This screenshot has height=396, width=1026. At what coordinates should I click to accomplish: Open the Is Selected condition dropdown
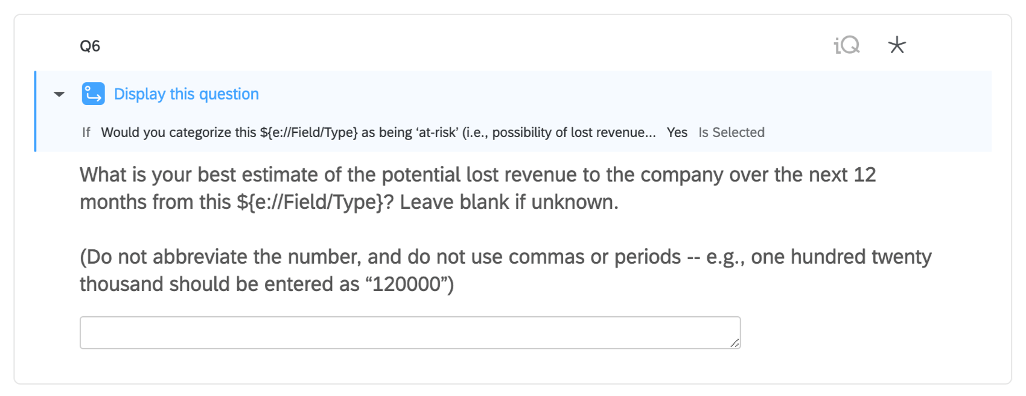pyautogui.click(x=731, y=132)
